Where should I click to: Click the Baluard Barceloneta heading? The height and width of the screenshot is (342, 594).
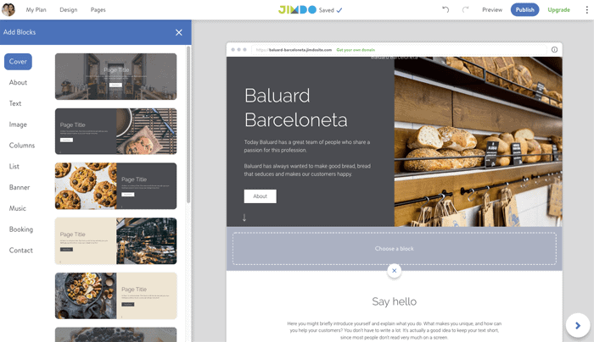tap(296, 108)
